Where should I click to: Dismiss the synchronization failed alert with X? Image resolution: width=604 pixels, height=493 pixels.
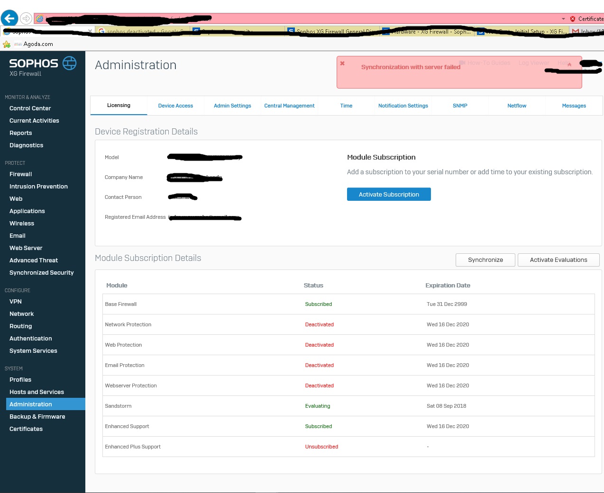(342, 63)
